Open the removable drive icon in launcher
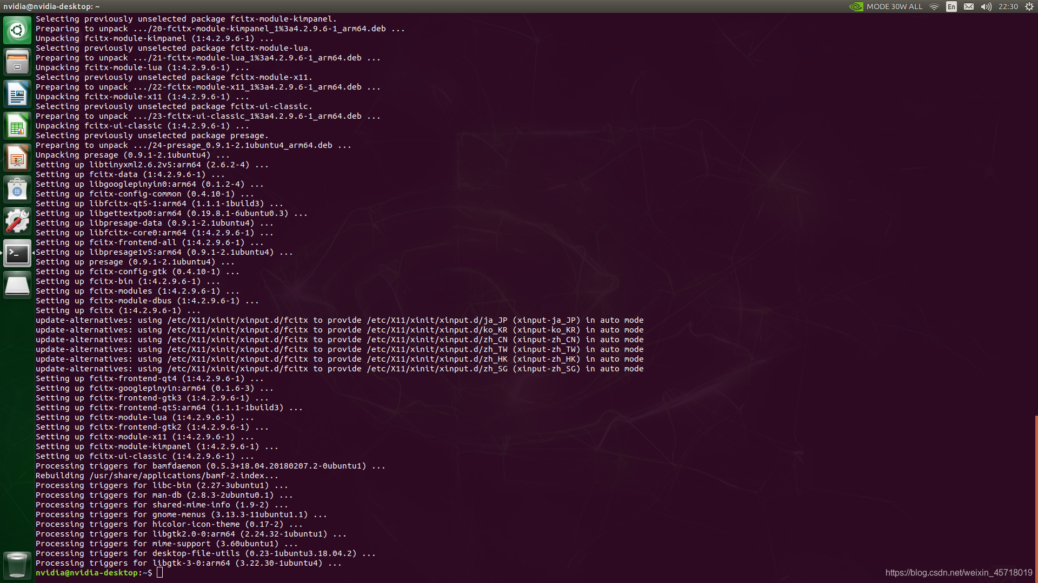 [17, 285]
